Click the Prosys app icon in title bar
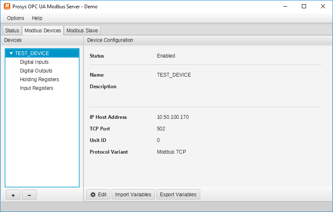Viewport: 333px width, 212px height. click(7, 7)
